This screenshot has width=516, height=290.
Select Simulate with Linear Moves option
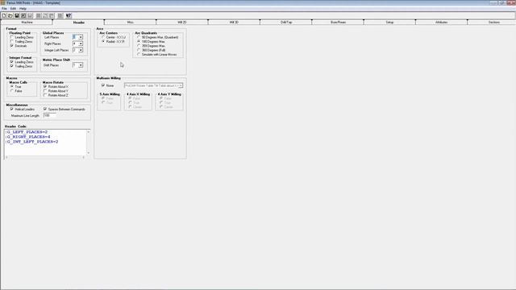(x=139, y=55)
